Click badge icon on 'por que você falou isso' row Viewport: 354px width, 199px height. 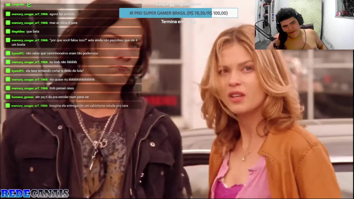click(x=8, y=40)
